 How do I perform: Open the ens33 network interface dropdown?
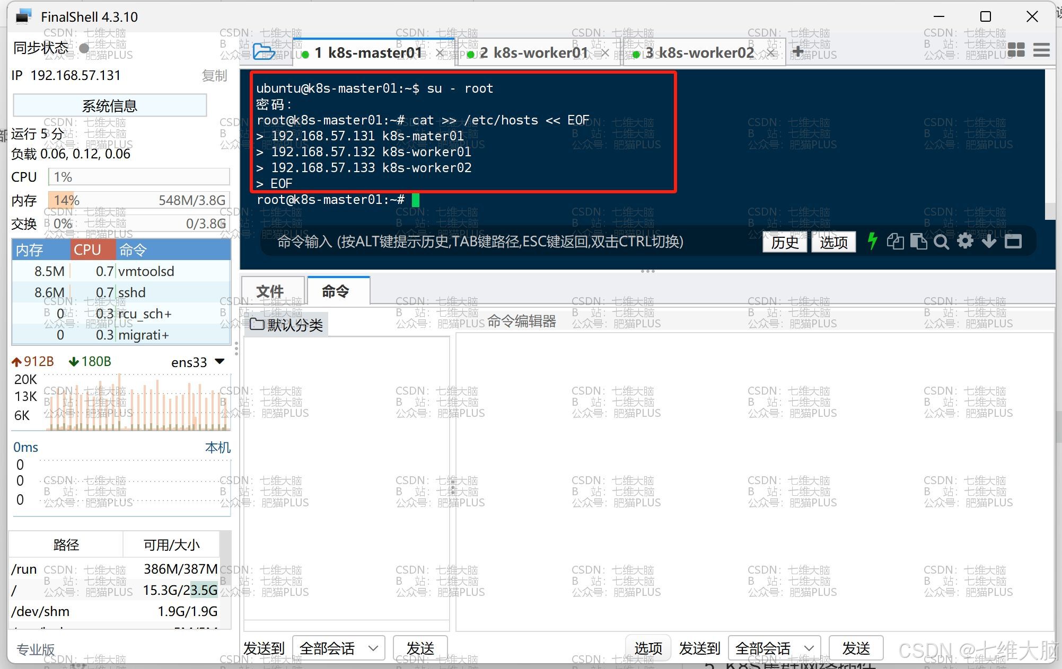198,362
